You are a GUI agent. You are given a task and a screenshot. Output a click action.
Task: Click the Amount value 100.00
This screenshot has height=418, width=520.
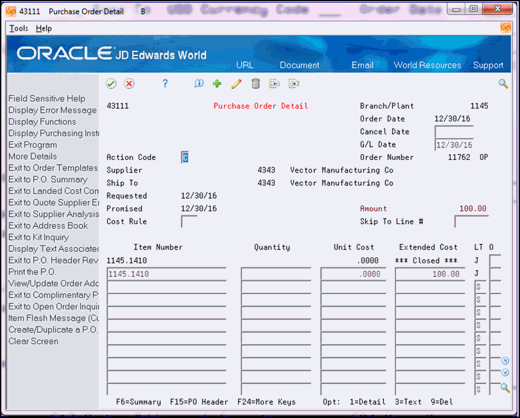(x=473, y=209)
